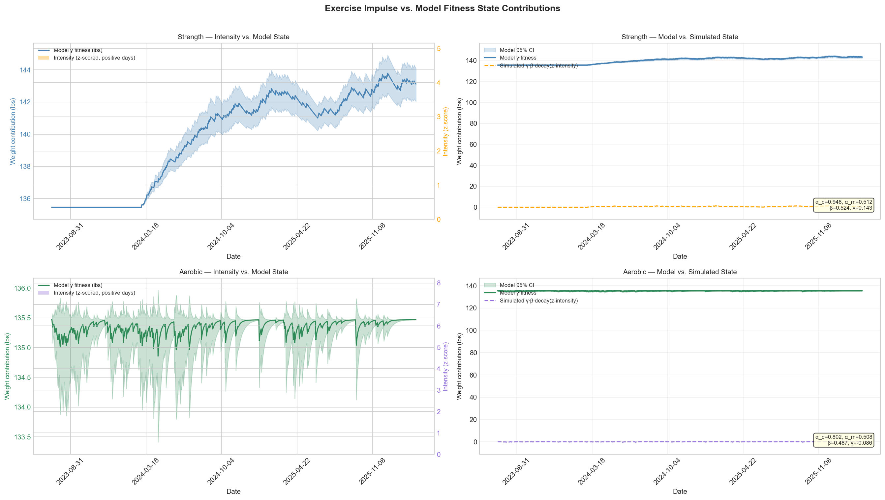Click the 2024-03-18 tick label under Strength intensity plot
The height and width of the screenshot is (500, 885).
pyautogui.click(x=145, y=236)
